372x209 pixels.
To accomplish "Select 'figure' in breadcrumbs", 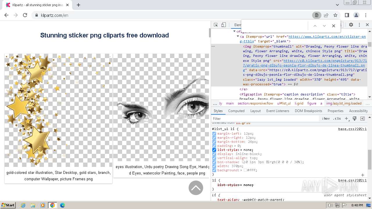I will coord(312,103).
